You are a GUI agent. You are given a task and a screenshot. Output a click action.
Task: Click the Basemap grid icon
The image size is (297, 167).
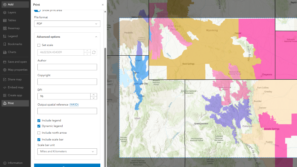click(5, 28)
